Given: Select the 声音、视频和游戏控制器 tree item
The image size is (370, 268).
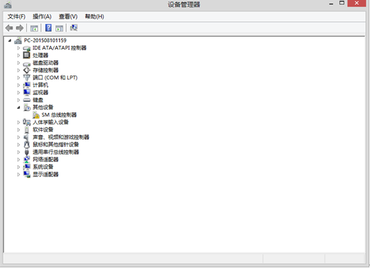Looking at the screenshot, I should pyautogui.click(x=61, y=137).
